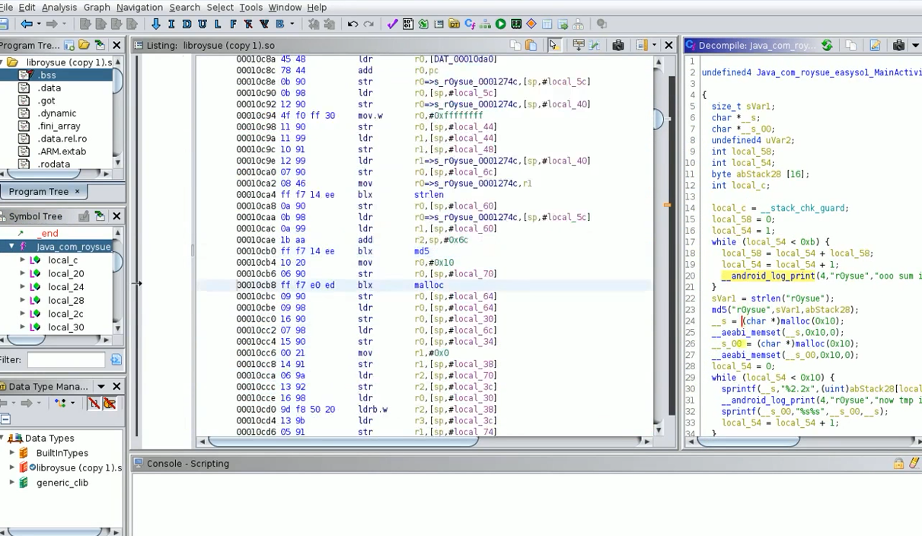Viewport: 922px width, 536px height.
Task: Open the Decompiler Cf toolbar icon
Action: [x=470, y=24]
